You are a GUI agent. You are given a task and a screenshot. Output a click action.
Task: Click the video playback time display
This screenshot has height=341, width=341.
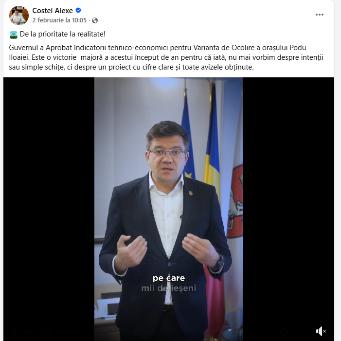pos(37,331)
